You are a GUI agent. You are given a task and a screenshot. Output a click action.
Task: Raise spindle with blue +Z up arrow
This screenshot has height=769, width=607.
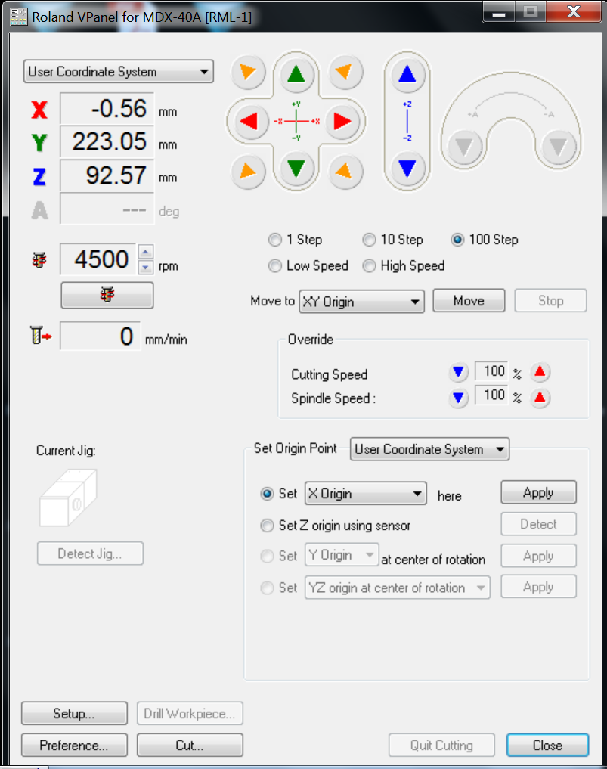coord(407,75)
